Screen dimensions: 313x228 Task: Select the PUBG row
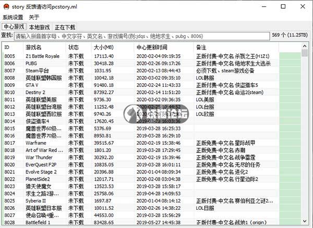click(x=33, y=63)
